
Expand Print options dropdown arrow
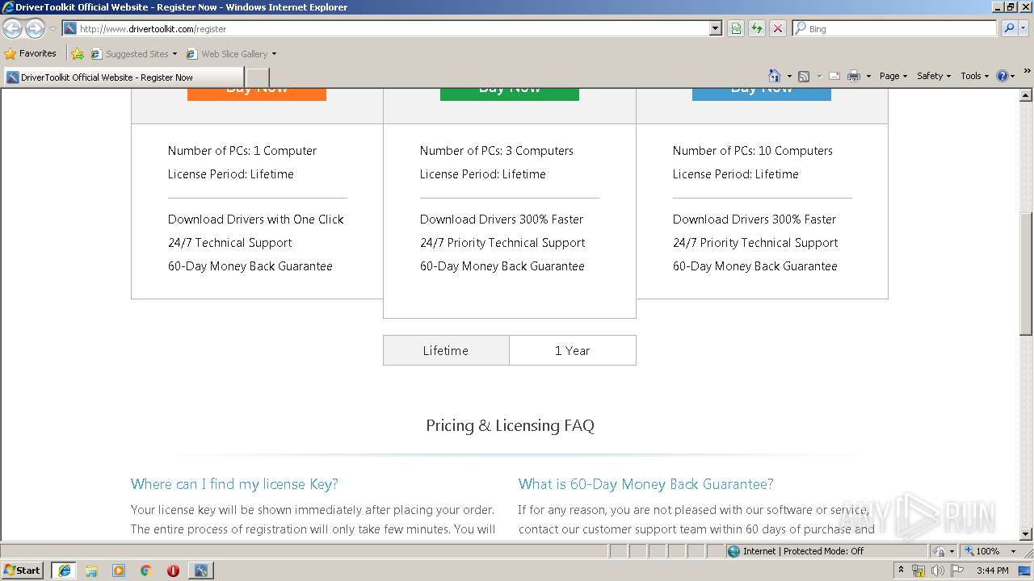pos(868,76)
